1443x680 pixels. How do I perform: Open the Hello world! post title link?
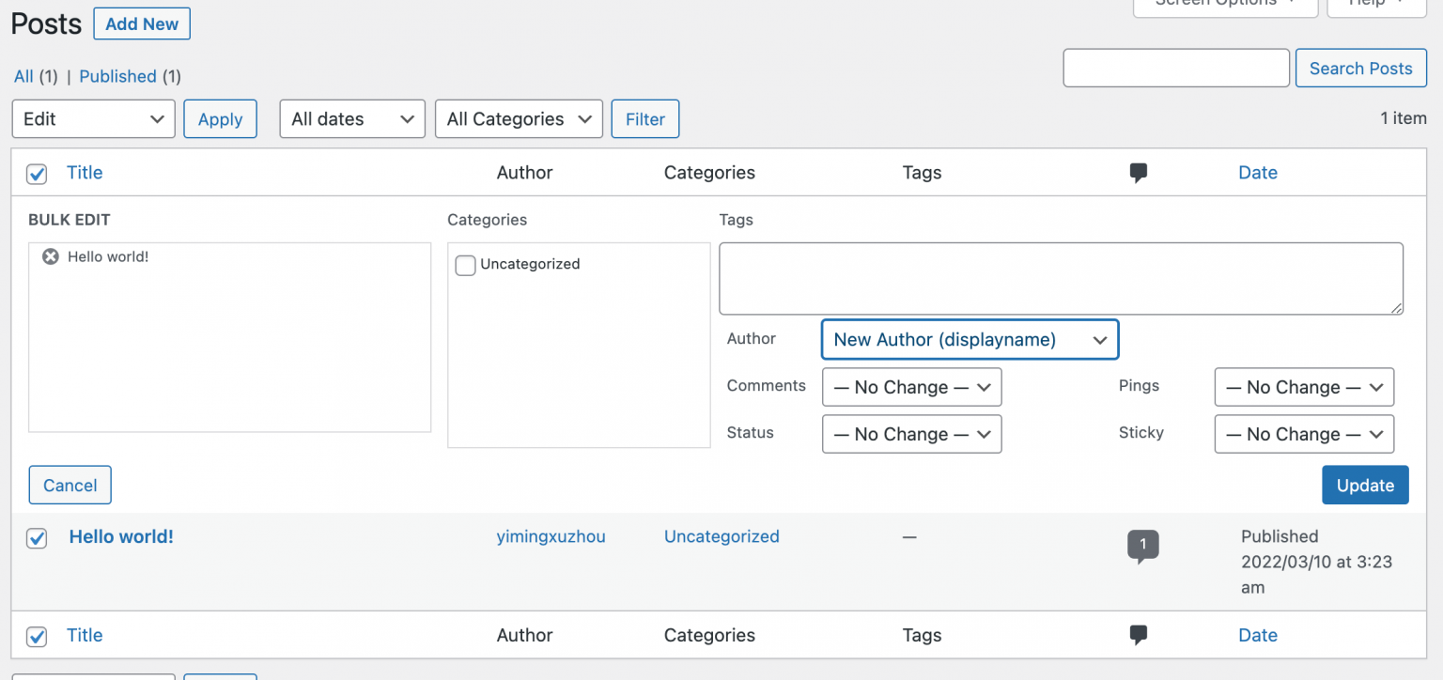120,536
